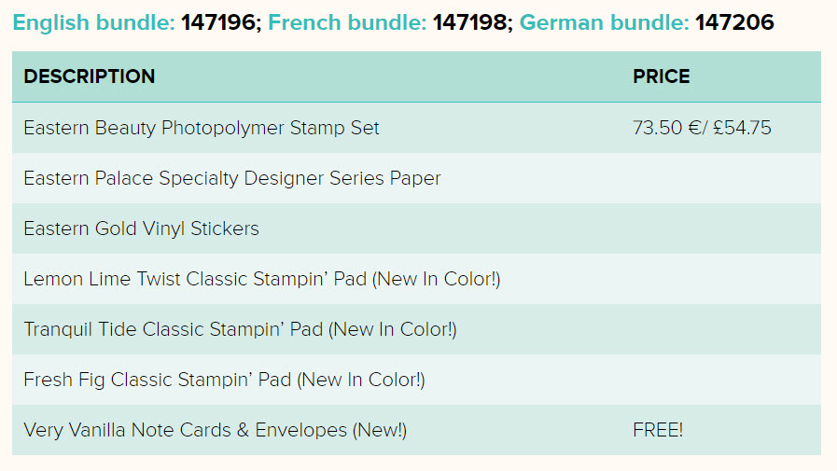Click empty price cell beside Eastern Gold Vinyl Stickers
The image size is (837, 471).
(720, 229)
